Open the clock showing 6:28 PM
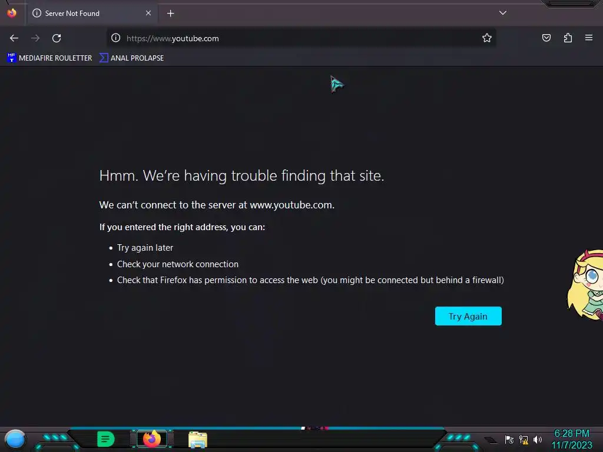Viewport: 603px width, 452px height. 571,434
